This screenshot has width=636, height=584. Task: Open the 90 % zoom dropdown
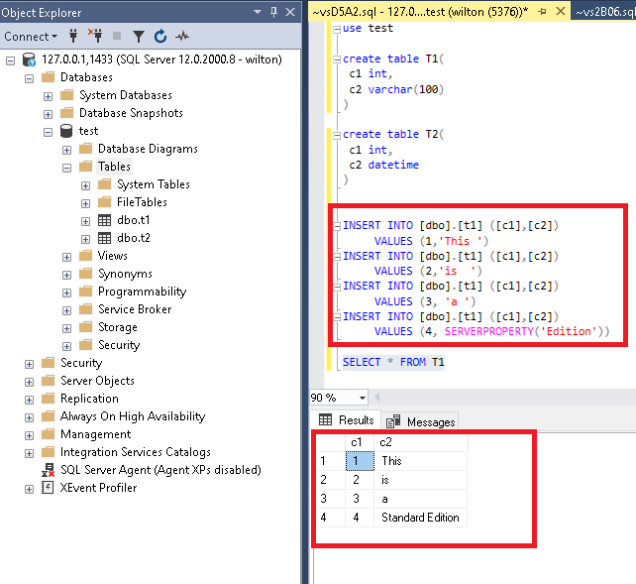363,398
